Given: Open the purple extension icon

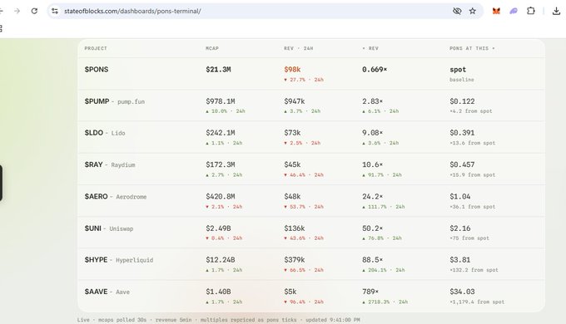Looking at the screenshot, I should (x=514, y=11).
